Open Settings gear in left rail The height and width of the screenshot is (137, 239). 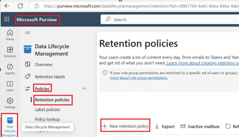click(x=10, y=103)
